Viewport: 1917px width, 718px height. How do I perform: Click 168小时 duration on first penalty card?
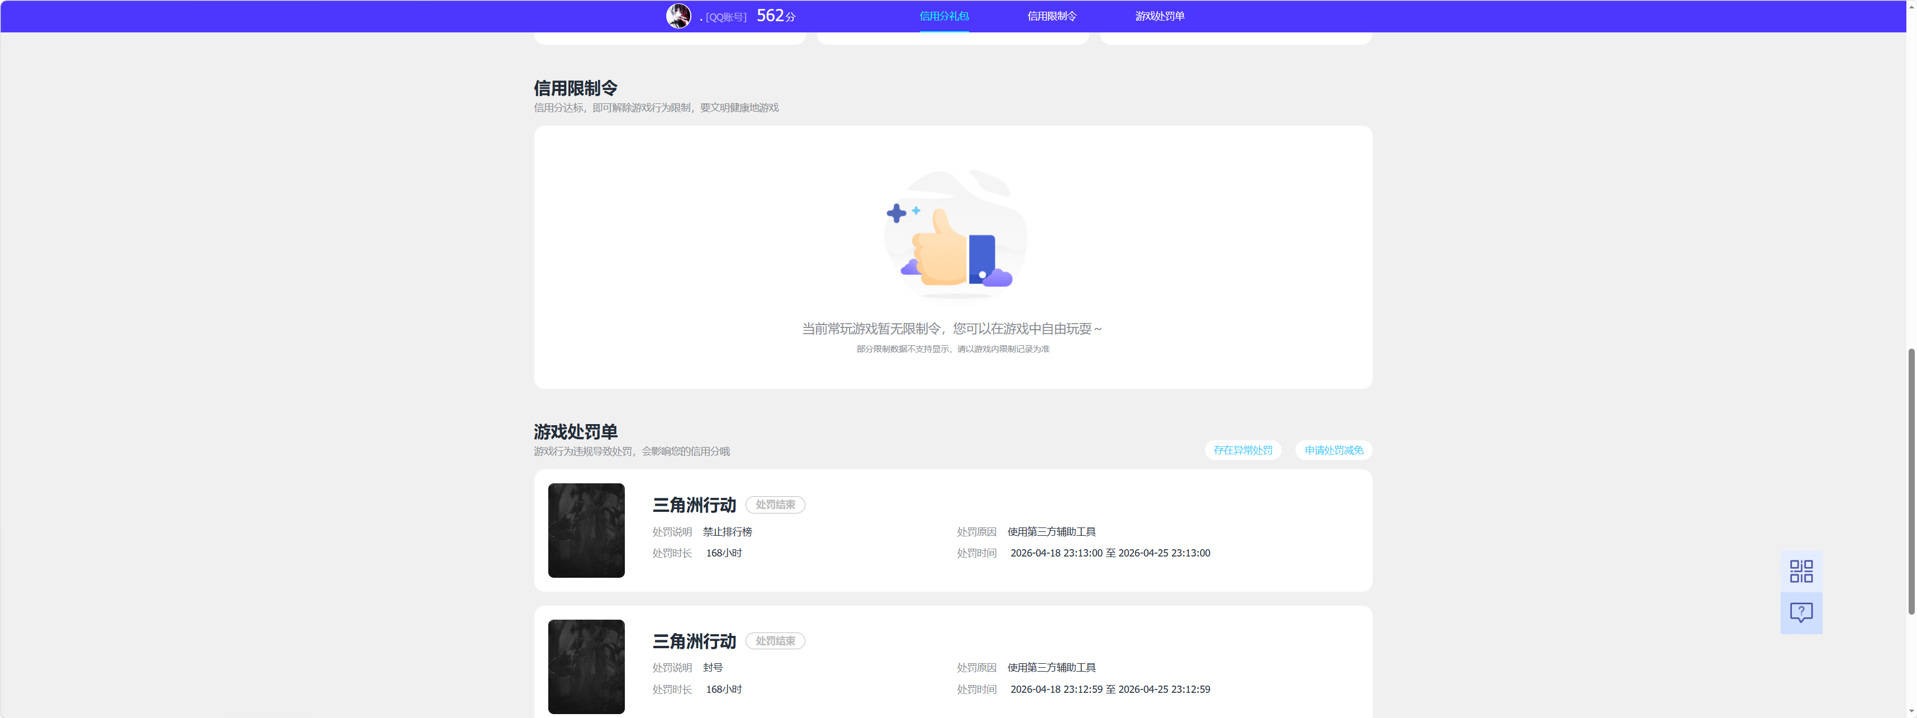(723, 554)
